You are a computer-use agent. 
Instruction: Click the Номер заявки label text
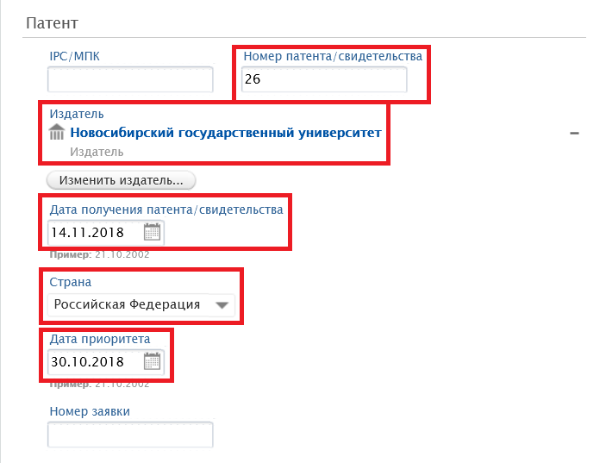(x=90, y=411)
